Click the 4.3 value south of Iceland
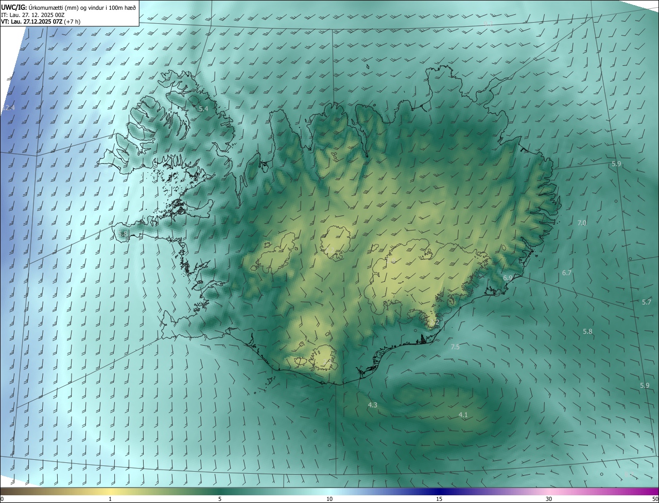The width and height of the screenshot is (659, 503). click(372, 405)
